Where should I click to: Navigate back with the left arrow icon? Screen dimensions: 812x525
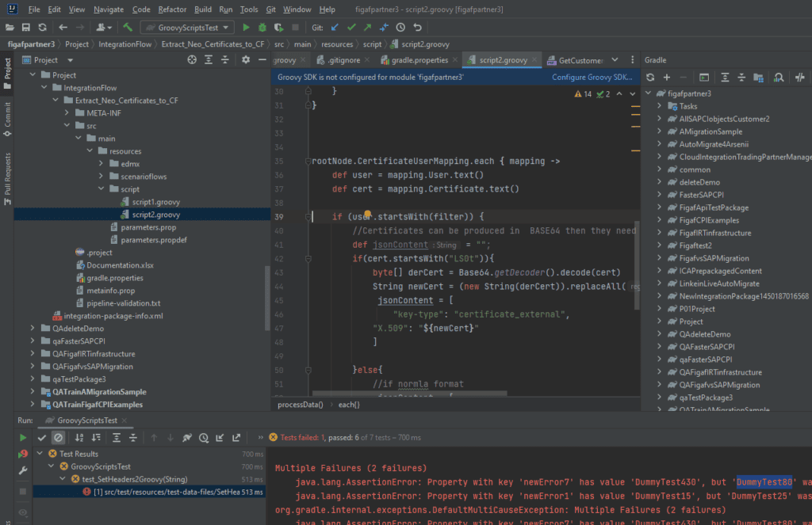[x=63, y=28]
